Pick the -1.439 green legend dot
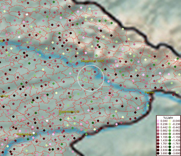Screen dimensions: 181x156 [170, 140]
